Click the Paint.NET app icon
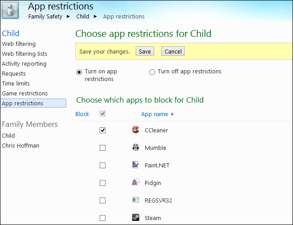 (135, 165)
